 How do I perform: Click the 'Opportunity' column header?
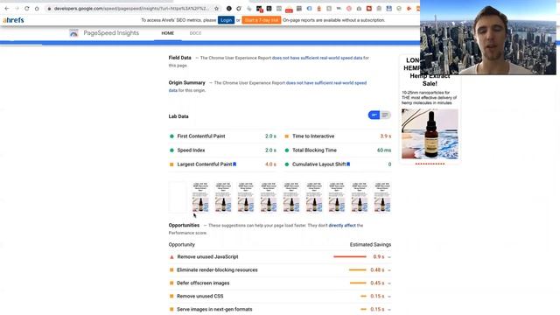[x=182, y=245]
